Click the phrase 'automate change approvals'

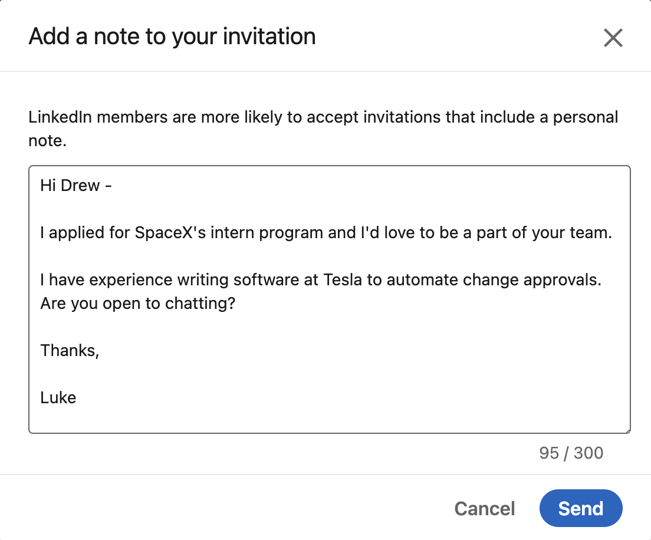click(x=494, y=280)
